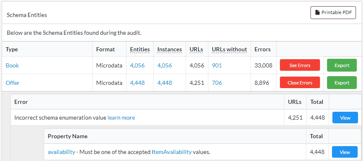Open Book URLs without count 901
363x161 pixels.
click(217, 65)
